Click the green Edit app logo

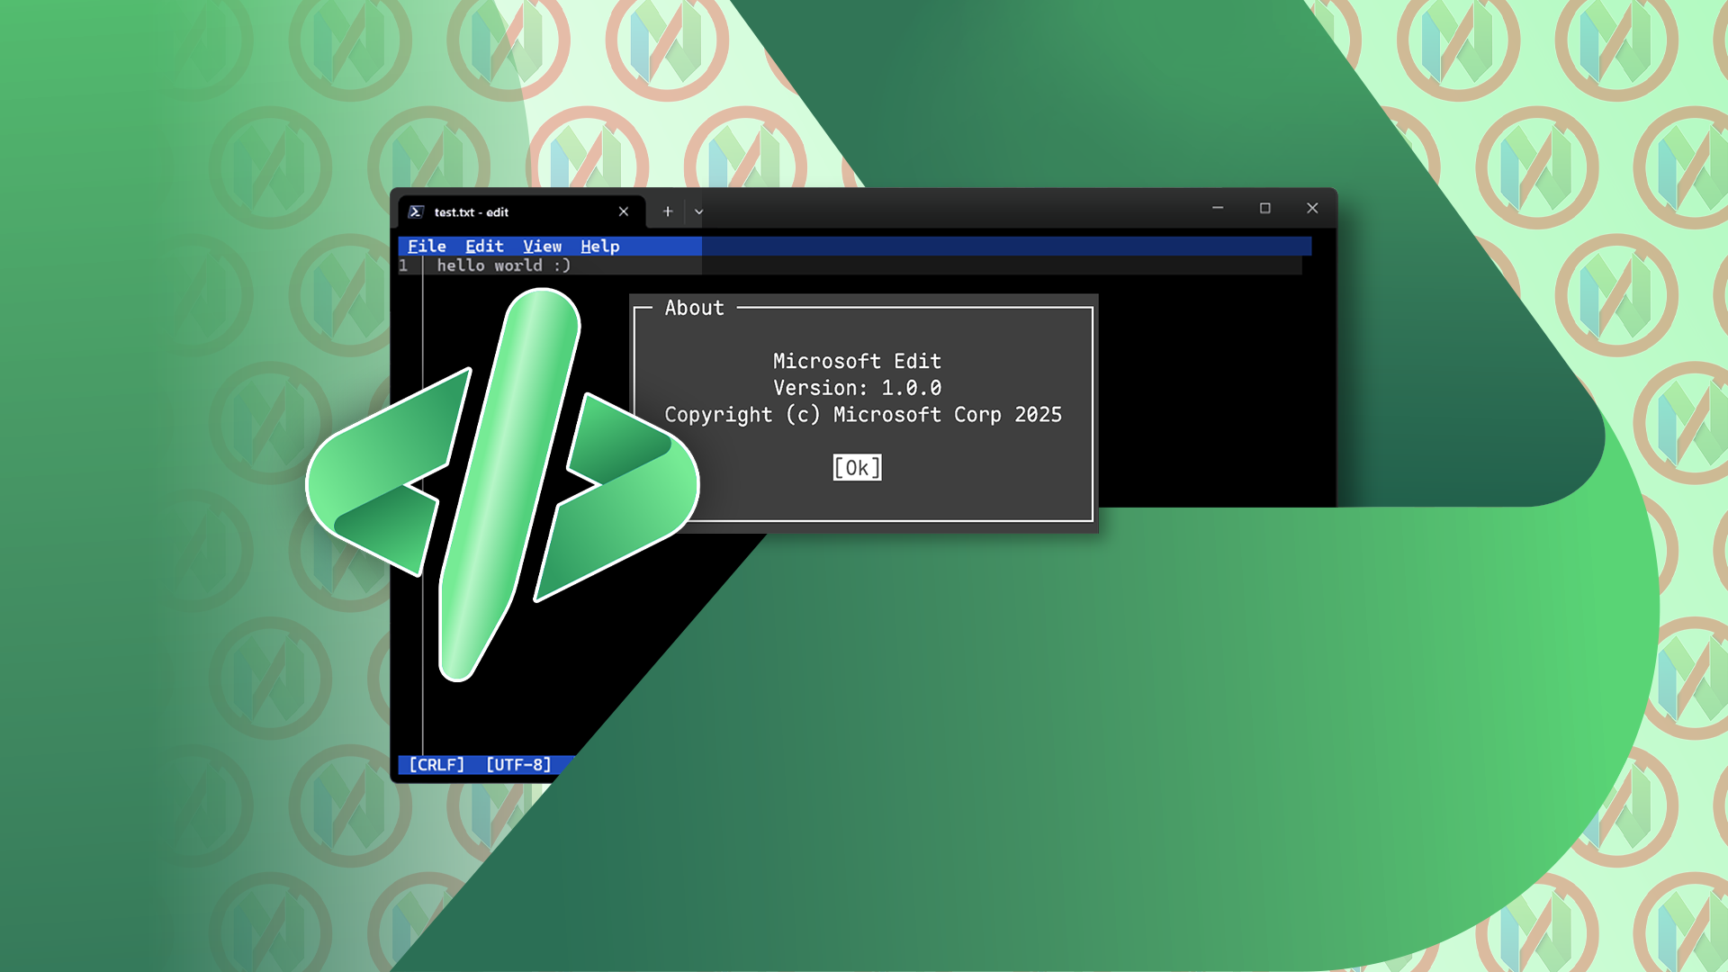504,486
